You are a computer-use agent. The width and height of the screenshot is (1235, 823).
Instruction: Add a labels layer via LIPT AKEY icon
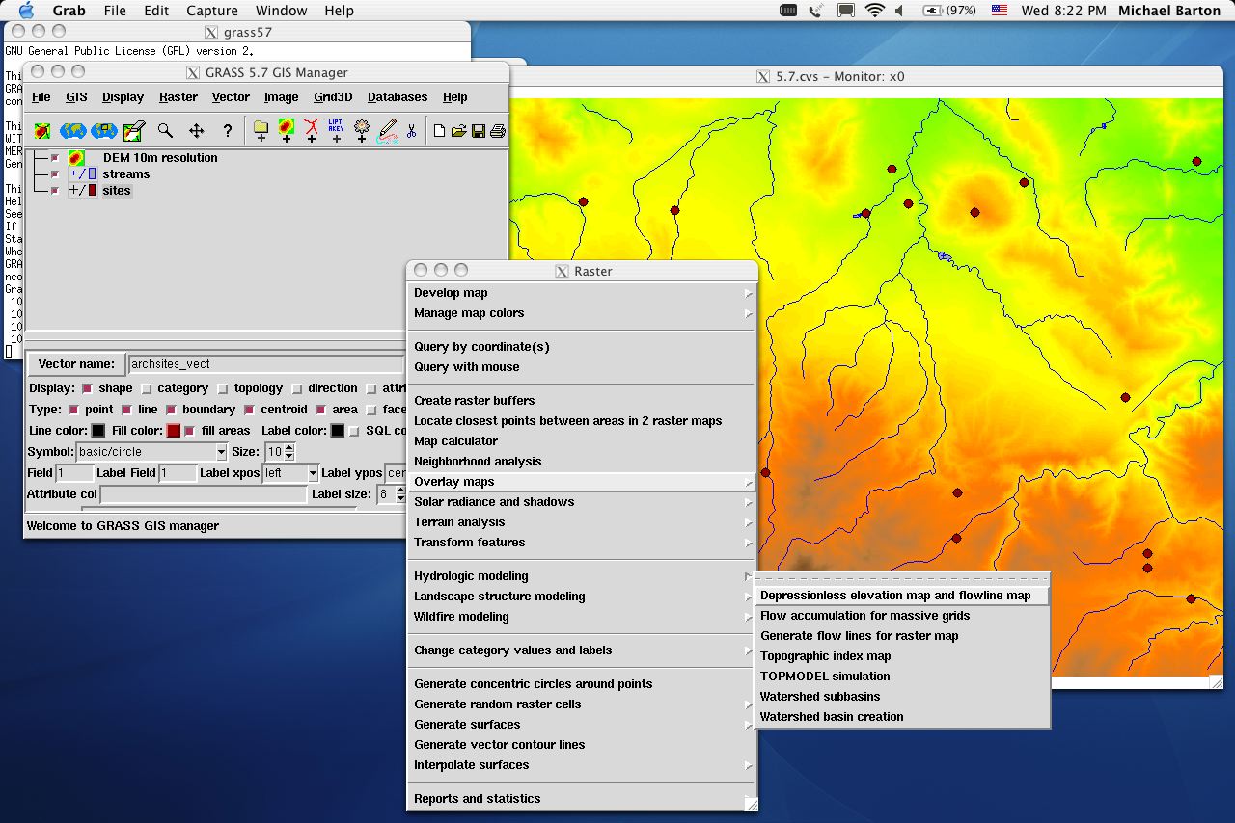336,130
